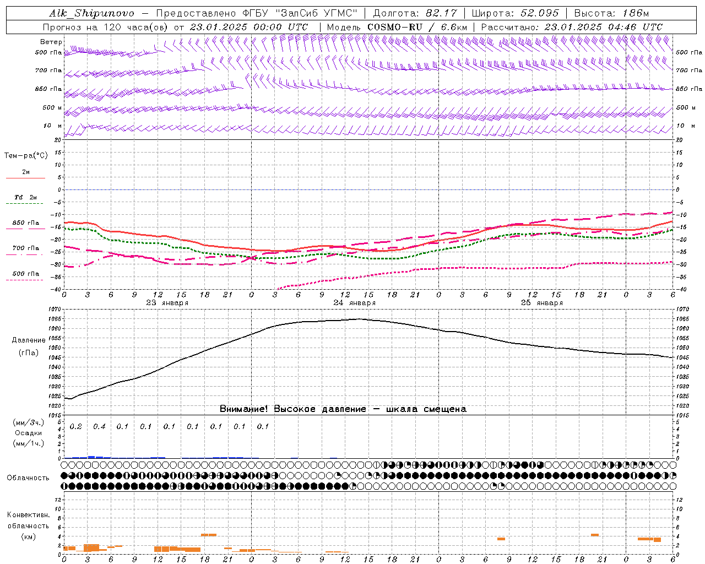705x564 pixels.
Task: Click the Модель COSMO-RU / 6.6км label
Action: pyautogui.click(x=397, y=27)
